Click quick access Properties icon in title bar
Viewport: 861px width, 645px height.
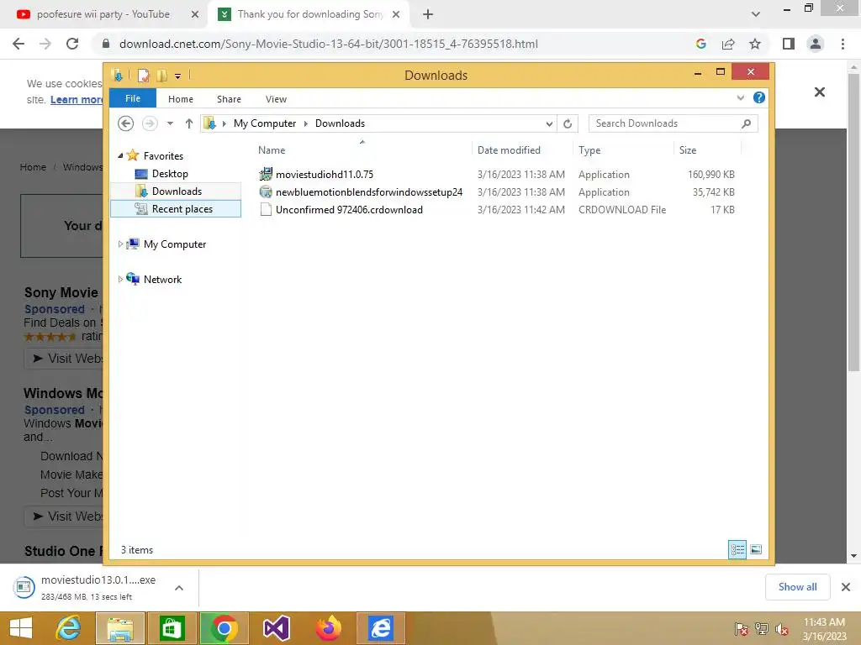pyautogui.click(x=143, y=75)
